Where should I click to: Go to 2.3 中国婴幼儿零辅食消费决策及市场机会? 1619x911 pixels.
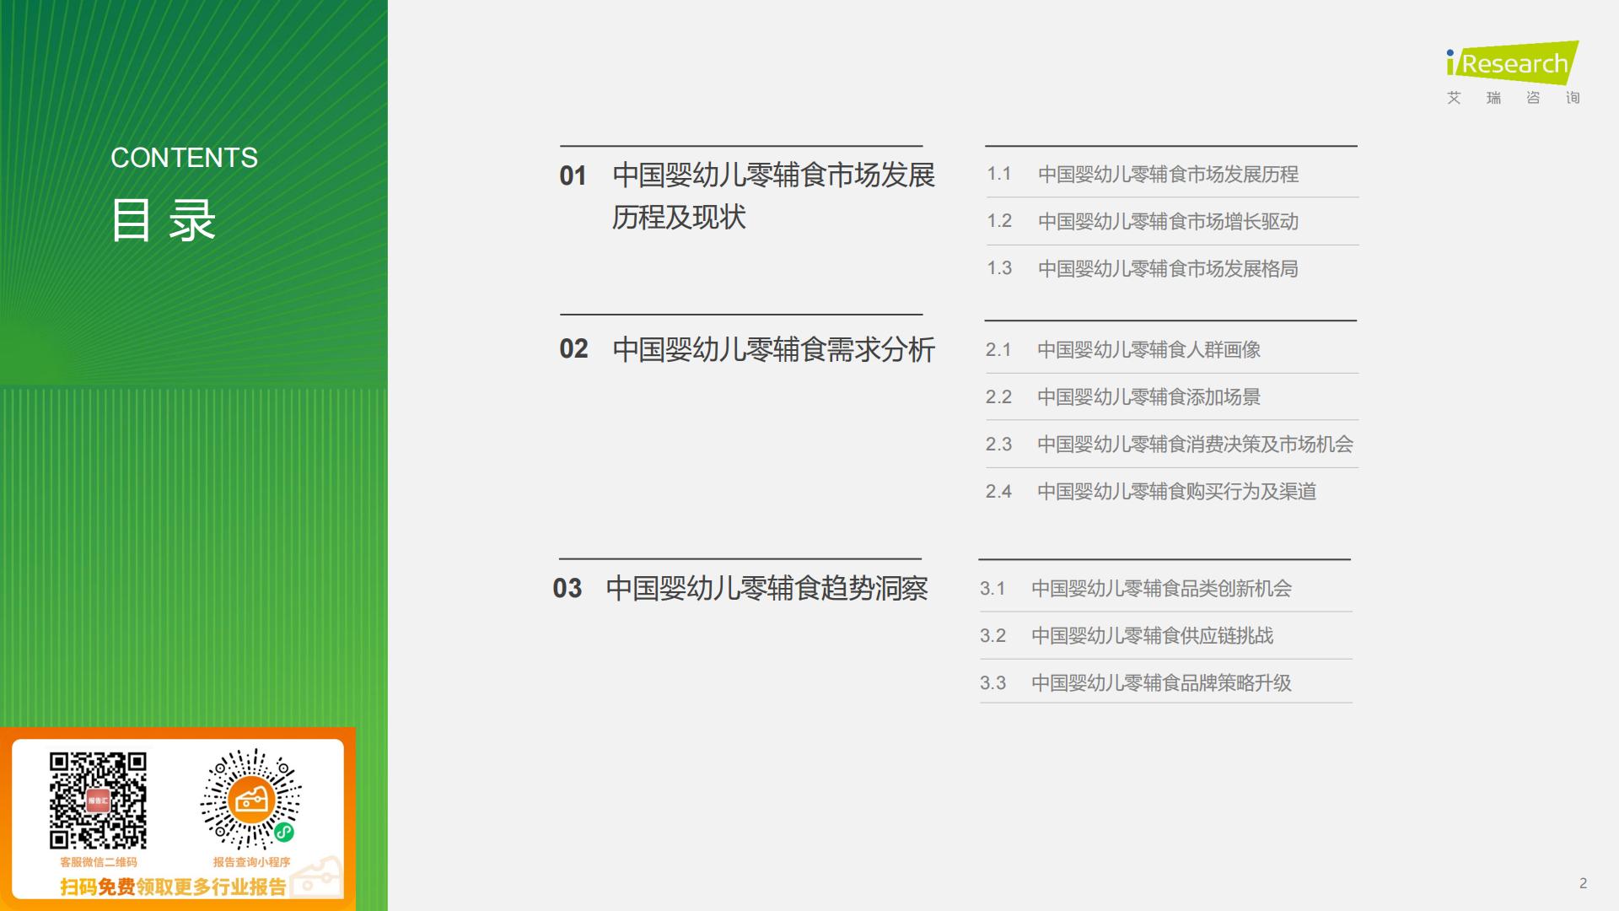[x=1170, y=444]
